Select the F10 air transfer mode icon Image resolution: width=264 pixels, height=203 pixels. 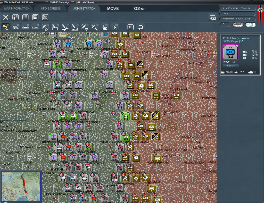pos(94,27)
